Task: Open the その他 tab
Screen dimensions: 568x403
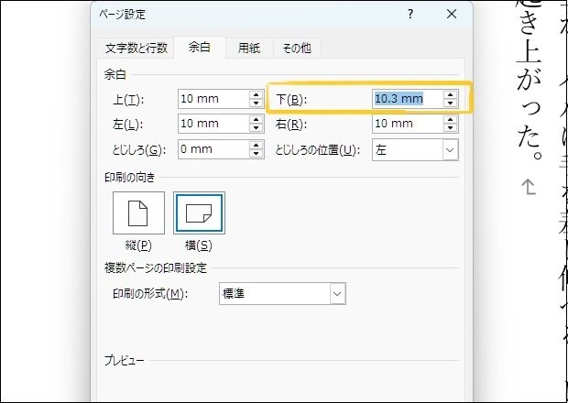Action: [297, 48]
